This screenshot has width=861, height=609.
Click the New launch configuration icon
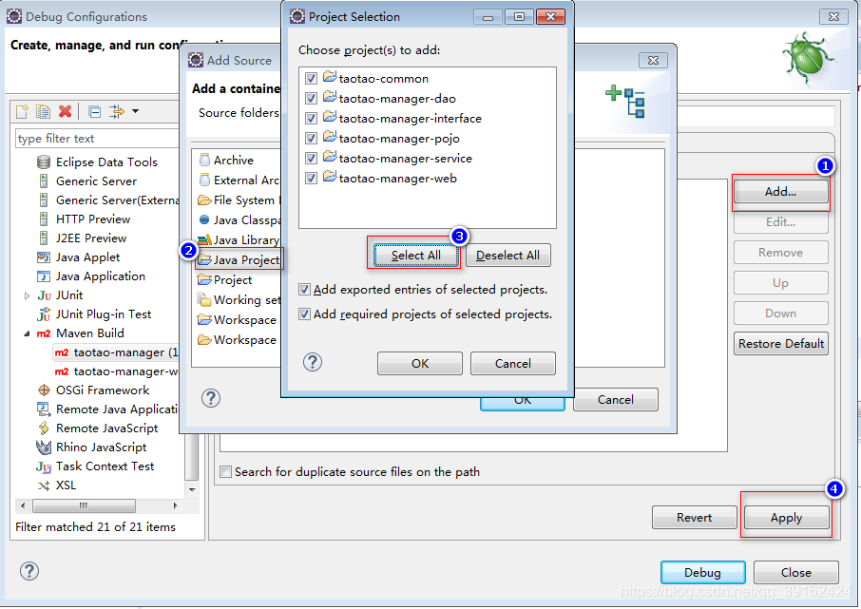click(x=22, y=111)
